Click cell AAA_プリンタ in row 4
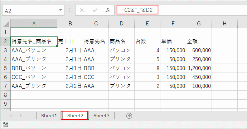 [34, 59]
